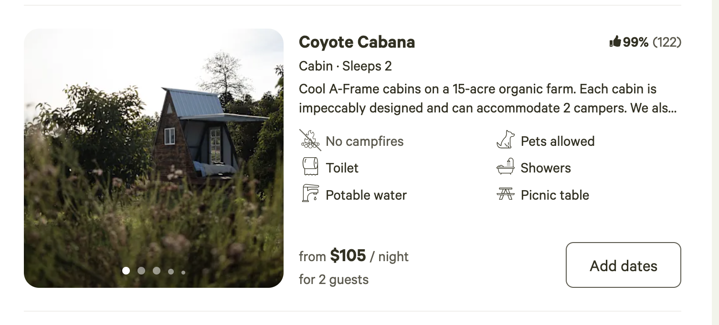The image size is (719, 325).
Task: Open the A-frame cabin photo thumbnail
Action: pos(153,157)
